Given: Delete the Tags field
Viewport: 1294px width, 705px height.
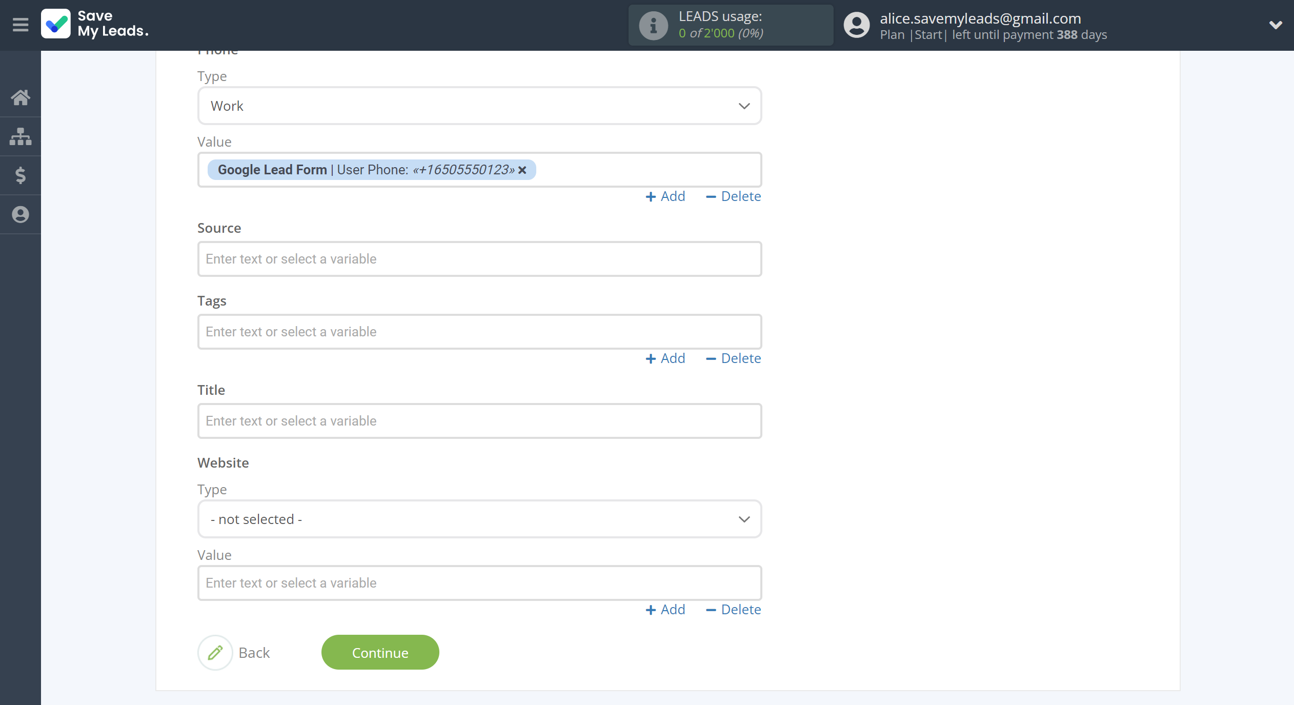Looking at the screenshot, I should pos(733,358).
